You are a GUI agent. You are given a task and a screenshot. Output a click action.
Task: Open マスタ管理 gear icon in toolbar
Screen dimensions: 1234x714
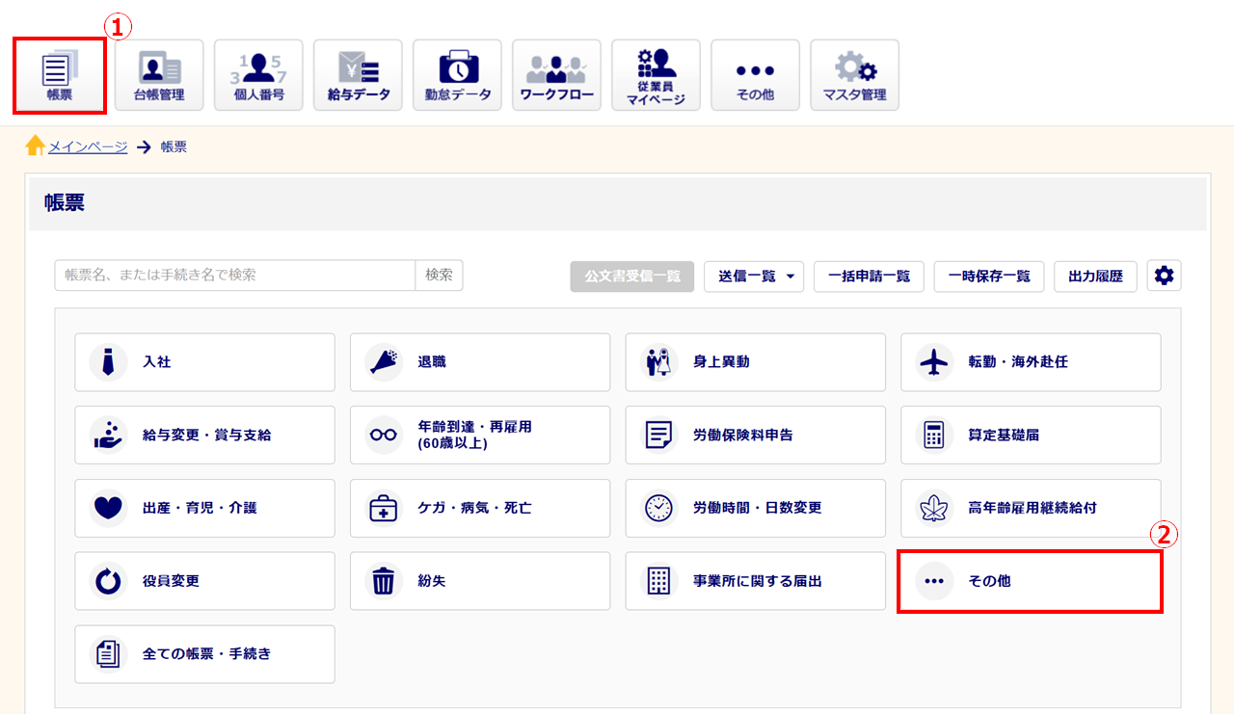(x=854, y=75)
